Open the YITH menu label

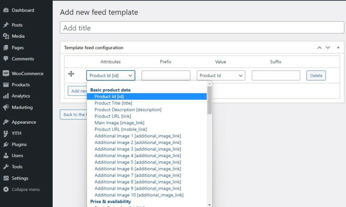click(17, 133)
